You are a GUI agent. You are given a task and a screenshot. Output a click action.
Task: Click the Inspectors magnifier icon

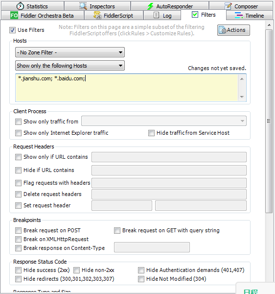[x=83, y=6]
